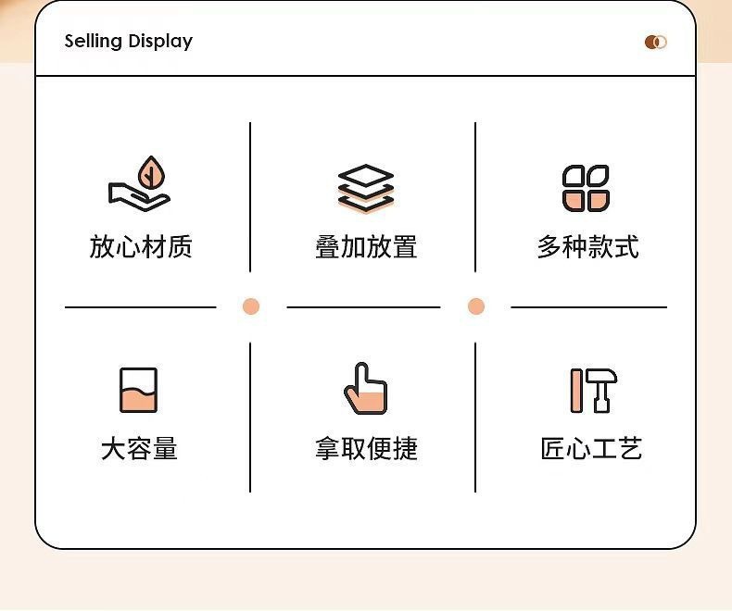Select the 大容量 text
The height and width of the screenshot is (611, 732).
tap(139, 449)
